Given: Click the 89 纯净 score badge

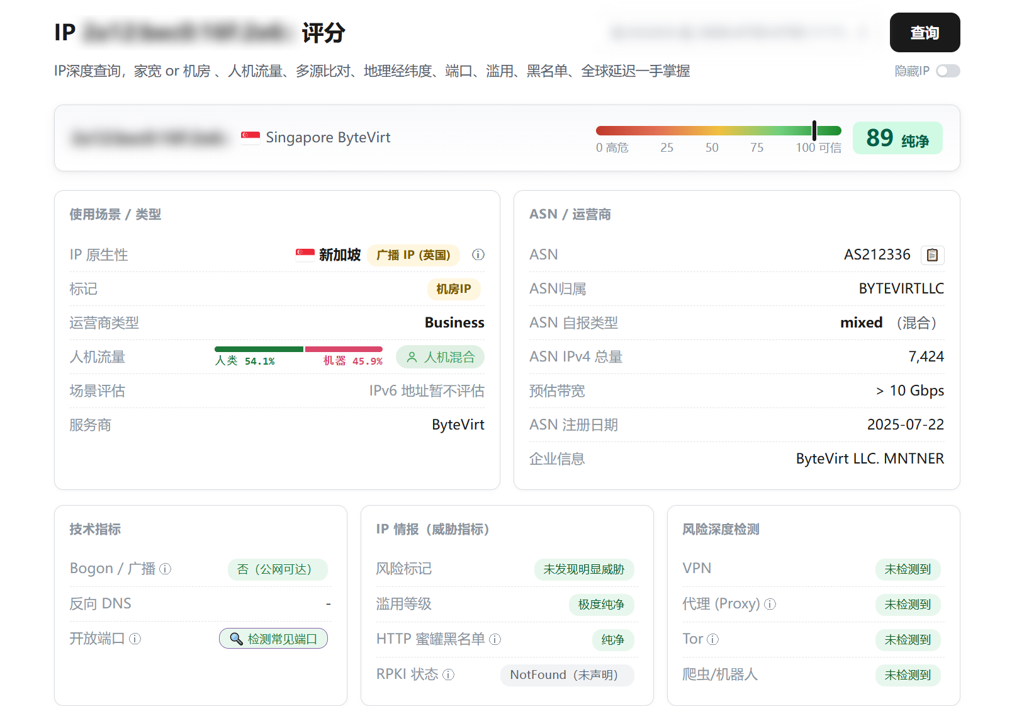Looking at the screenshot, I should 897,138.
